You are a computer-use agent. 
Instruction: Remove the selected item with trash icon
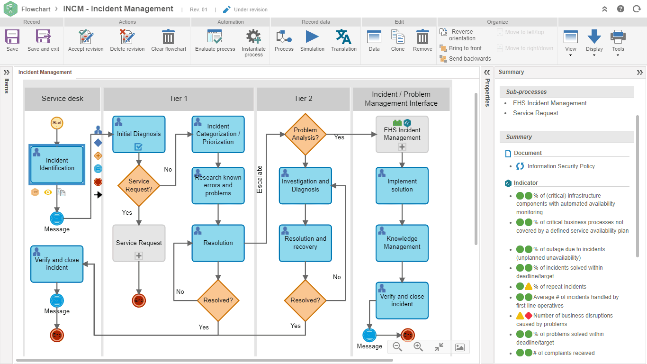coord(422,37)
